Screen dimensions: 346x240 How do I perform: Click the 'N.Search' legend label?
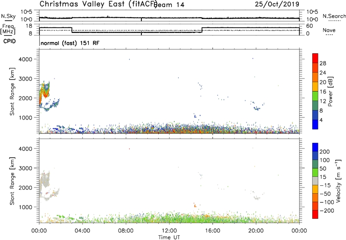pyautogui.click(x=334, y=16)
